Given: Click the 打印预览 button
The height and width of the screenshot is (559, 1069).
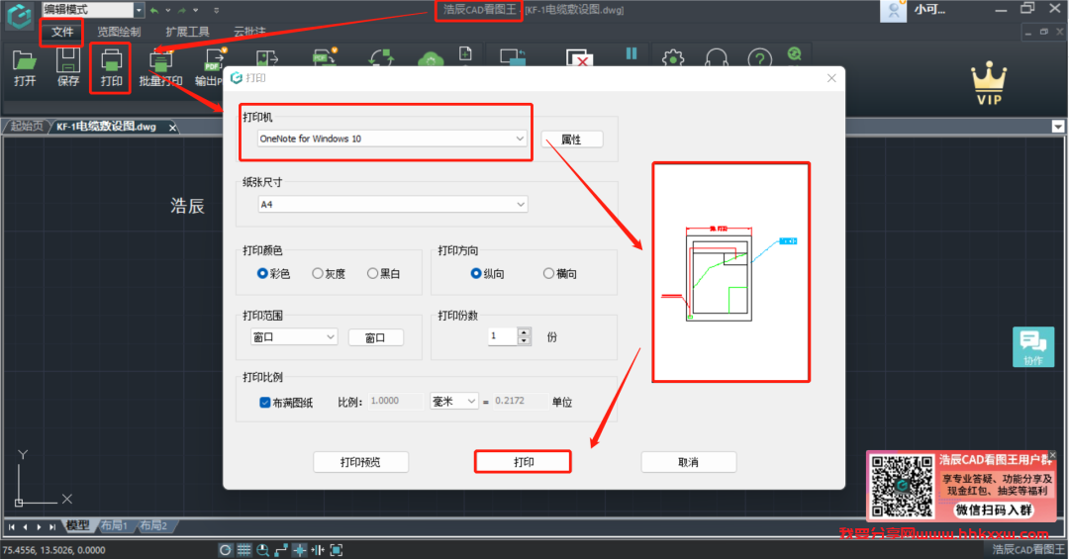Looking at the screenshot, I should (x=360, y=462).
